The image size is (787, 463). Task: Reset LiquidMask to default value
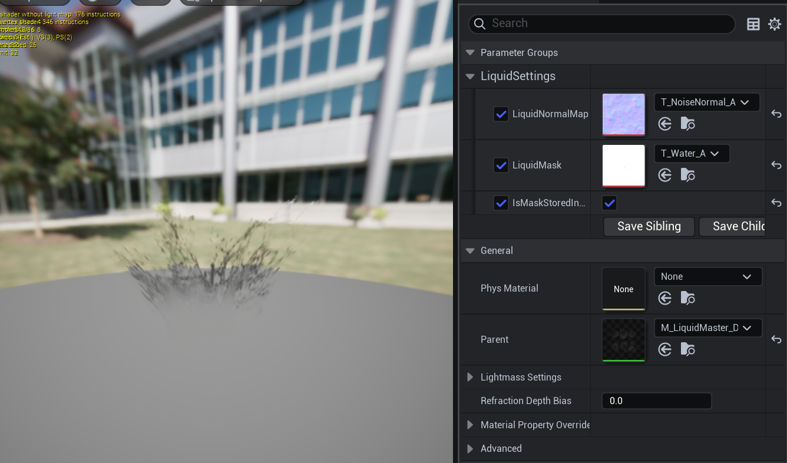776,166
